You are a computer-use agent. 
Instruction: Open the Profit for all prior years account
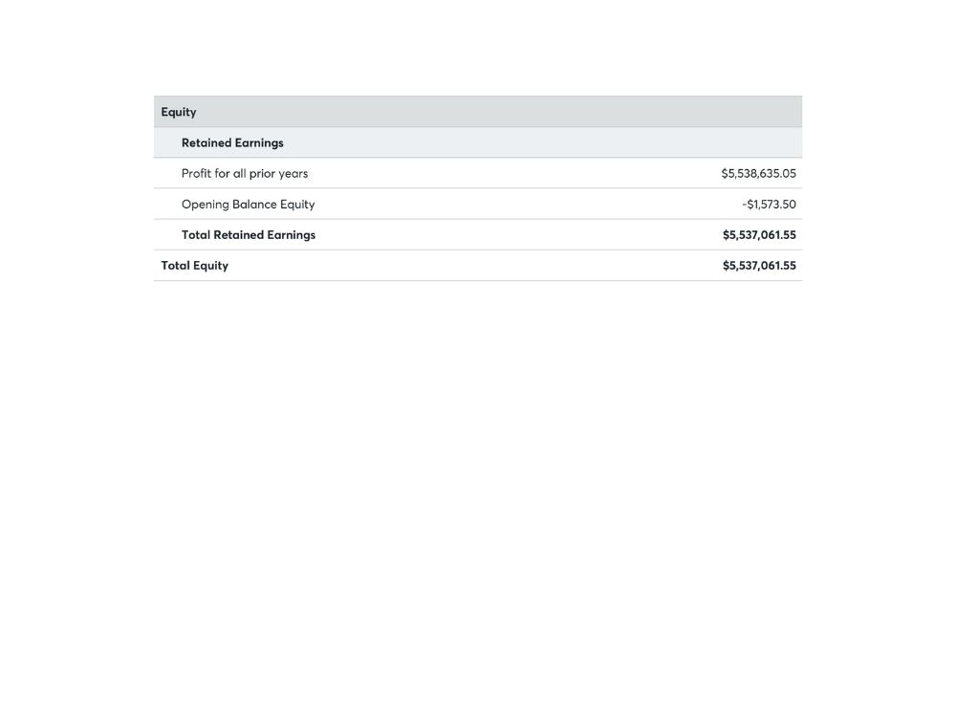coord(245,173)
